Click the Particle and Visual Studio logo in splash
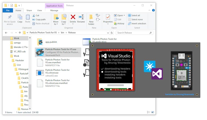The width and height of the screenshot is (207, 120). (x=153, y=70)
